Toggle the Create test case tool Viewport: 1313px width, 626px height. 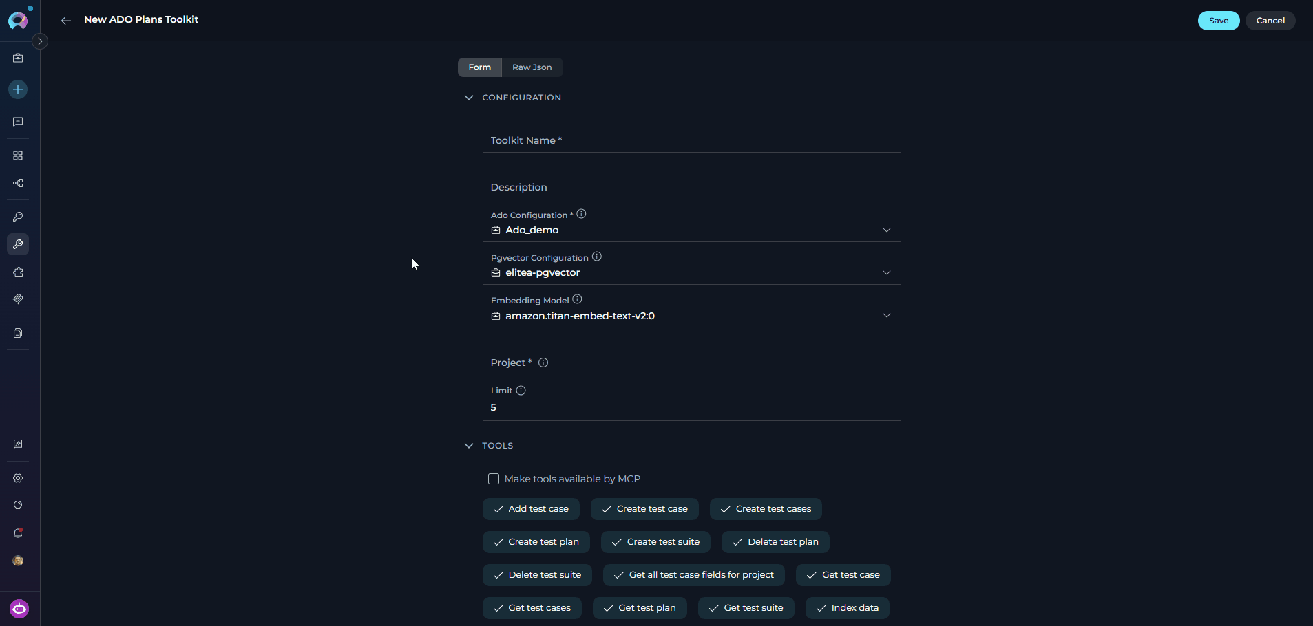[644, 509]
